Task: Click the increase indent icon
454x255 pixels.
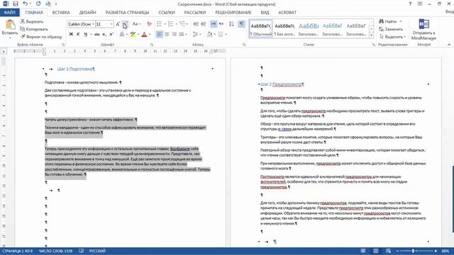Action: 204,24
